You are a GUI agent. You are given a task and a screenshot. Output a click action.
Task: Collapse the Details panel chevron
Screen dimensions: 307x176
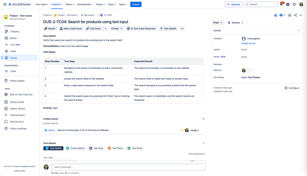[299, 30]
